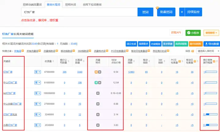Sort table by 竞价公司数量 column
220x132 pixels.
pos(68,61)
